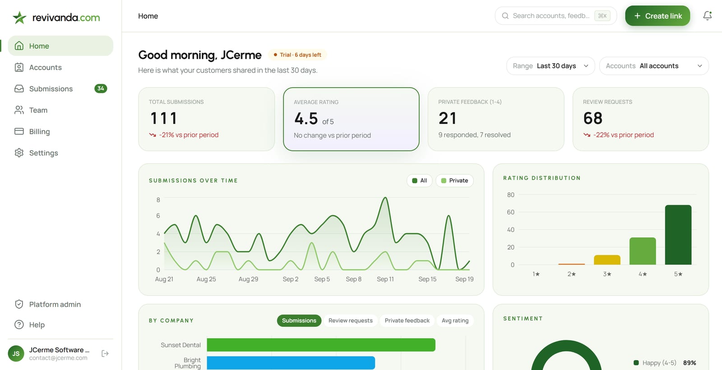The height and width of the screenshot is (370, 722).
Task: Click the Billing card icon
Action: point(19,131)
